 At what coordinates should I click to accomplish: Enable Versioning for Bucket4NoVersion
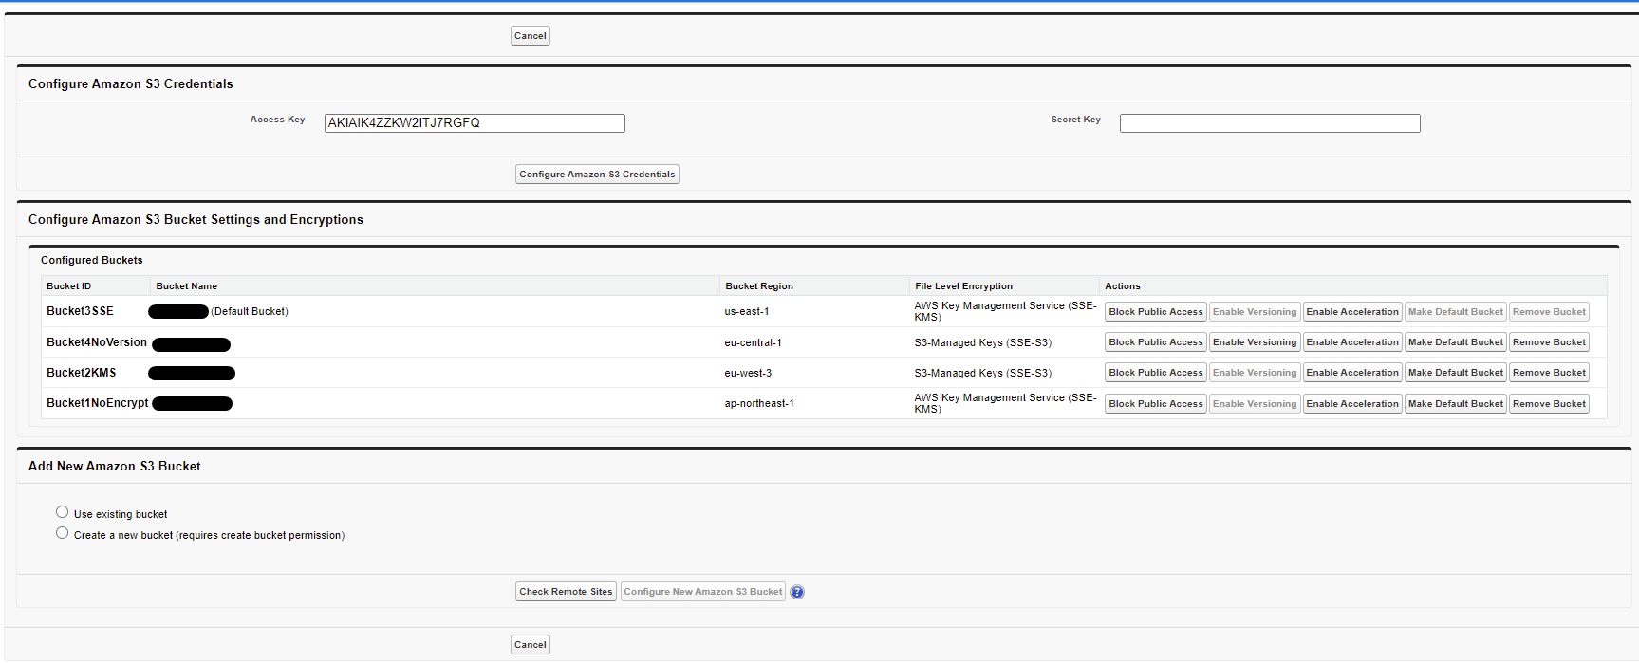(1254, 342)
